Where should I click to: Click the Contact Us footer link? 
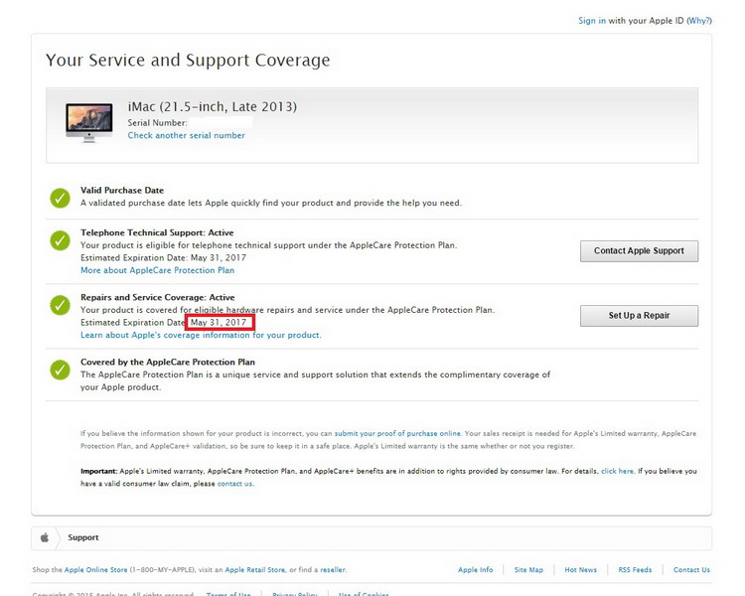click(691, 570)
